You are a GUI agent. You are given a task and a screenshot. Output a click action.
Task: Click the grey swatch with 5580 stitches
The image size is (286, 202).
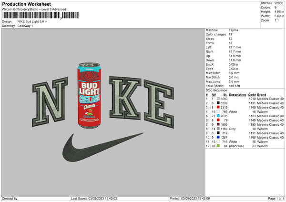pos(218,99)
